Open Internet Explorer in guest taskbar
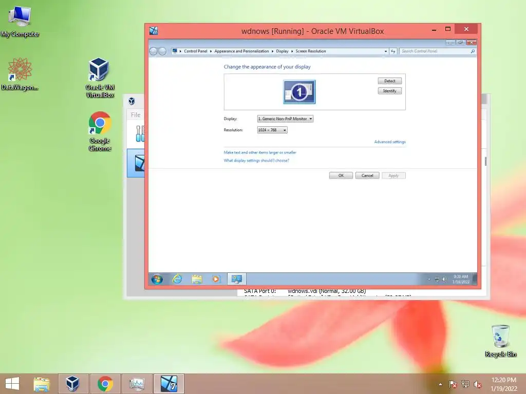Viewport: 526px width, 394px height. tap(177, 279)
